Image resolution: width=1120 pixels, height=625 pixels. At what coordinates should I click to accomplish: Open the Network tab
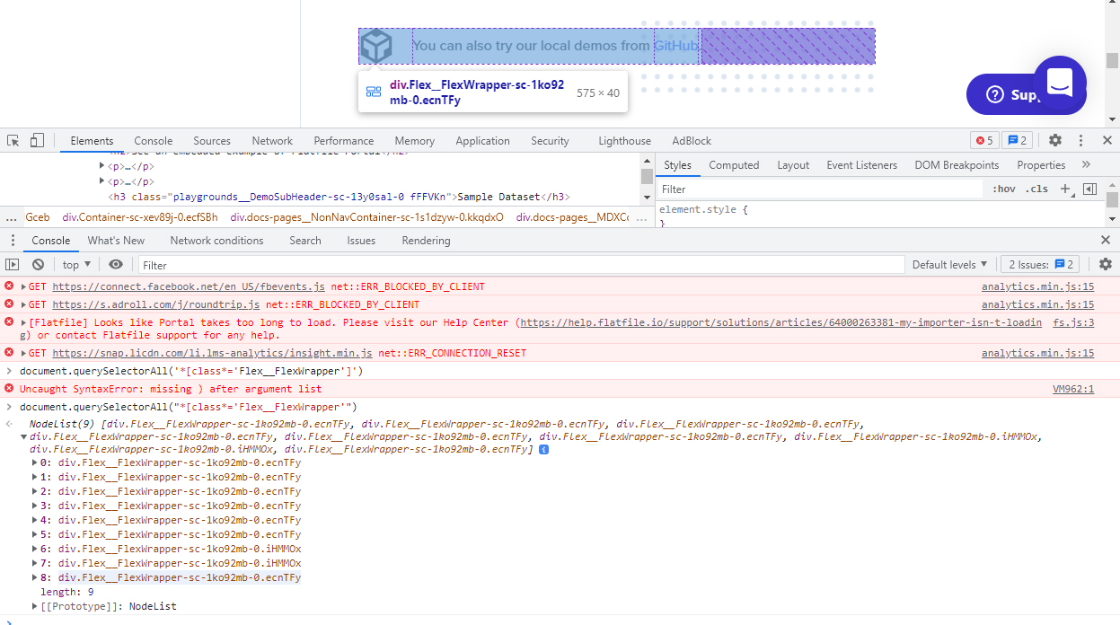tap(272, 140)
